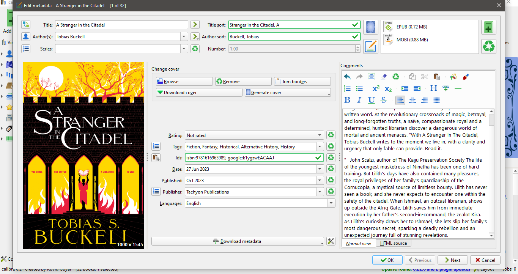
Task: Click the Download cover button
Action: 199,93
